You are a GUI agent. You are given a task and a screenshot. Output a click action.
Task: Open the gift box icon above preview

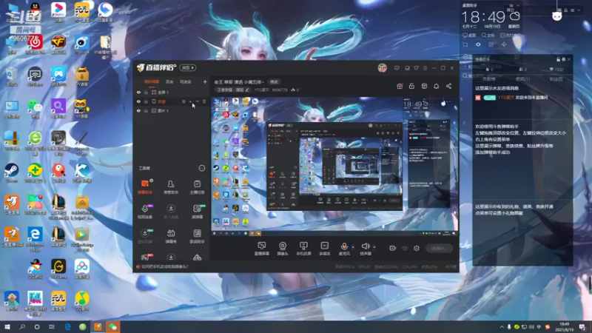point(400,86)
